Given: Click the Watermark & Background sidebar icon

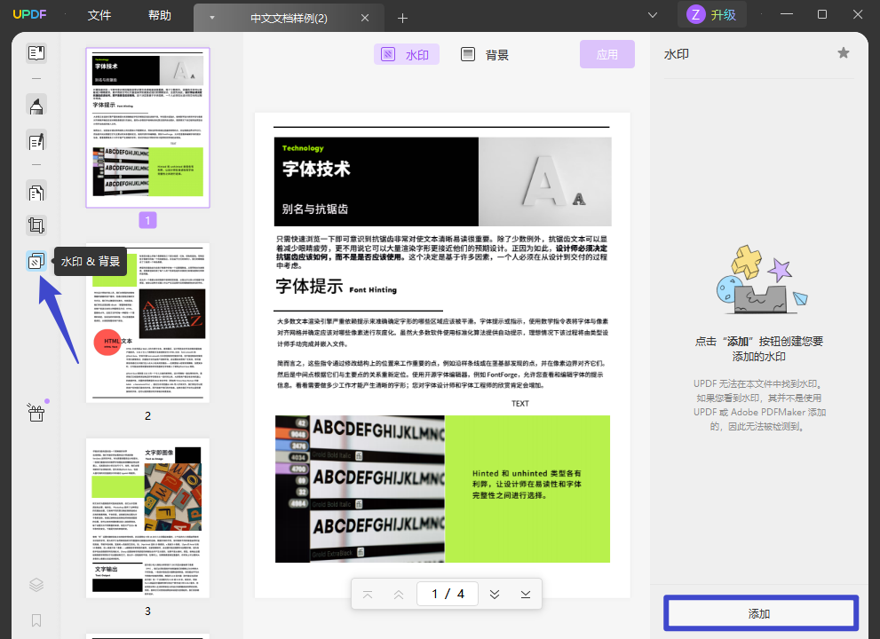Looking at the screenshot, I should pyautogui.click(x=36, y=261).
